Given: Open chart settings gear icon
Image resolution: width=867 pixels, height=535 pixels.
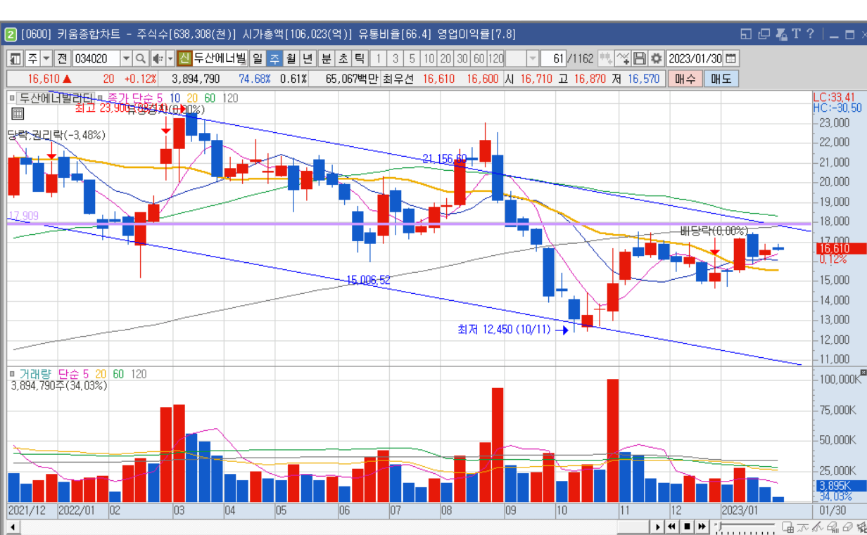Looking at the screenshot, I should pos(657,58).
